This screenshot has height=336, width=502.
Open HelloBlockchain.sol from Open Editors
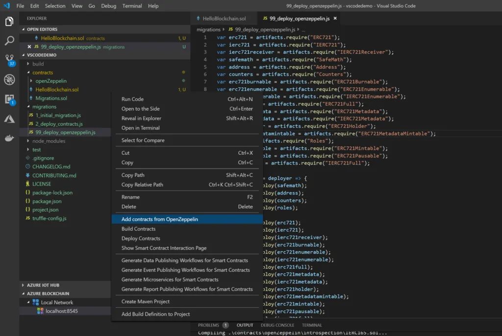click(62, 38)
